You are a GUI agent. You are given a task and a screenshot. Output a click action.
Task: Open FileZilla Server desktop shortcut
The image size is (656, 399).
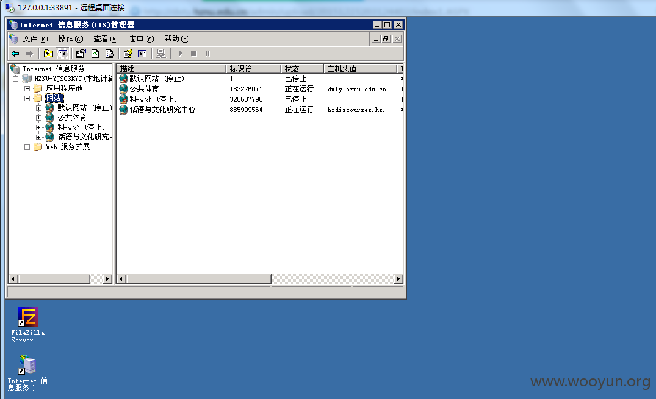coord(28,325)
